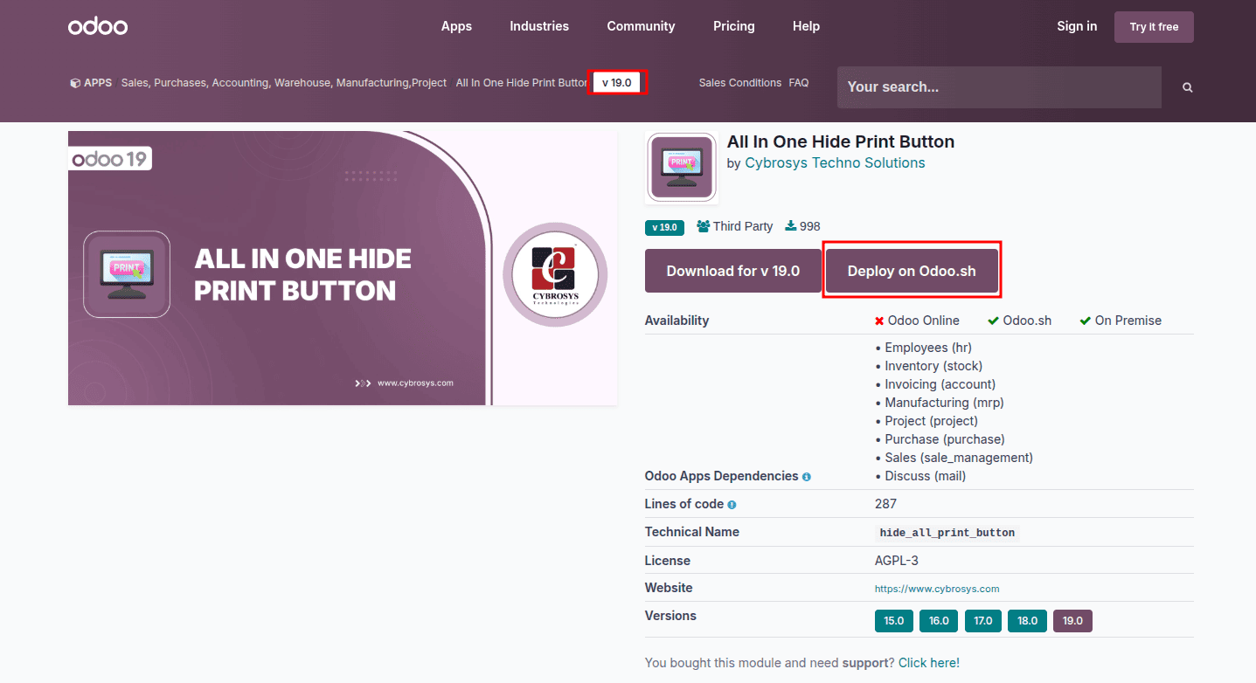
Task: Open the v 19.0 version selector
Action: coord(618,82)
